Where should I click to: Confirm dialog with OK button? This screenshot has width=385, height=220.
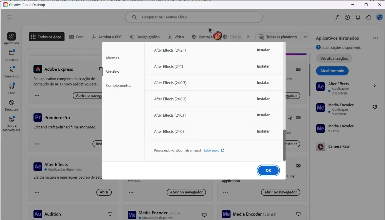pos(268,170)
